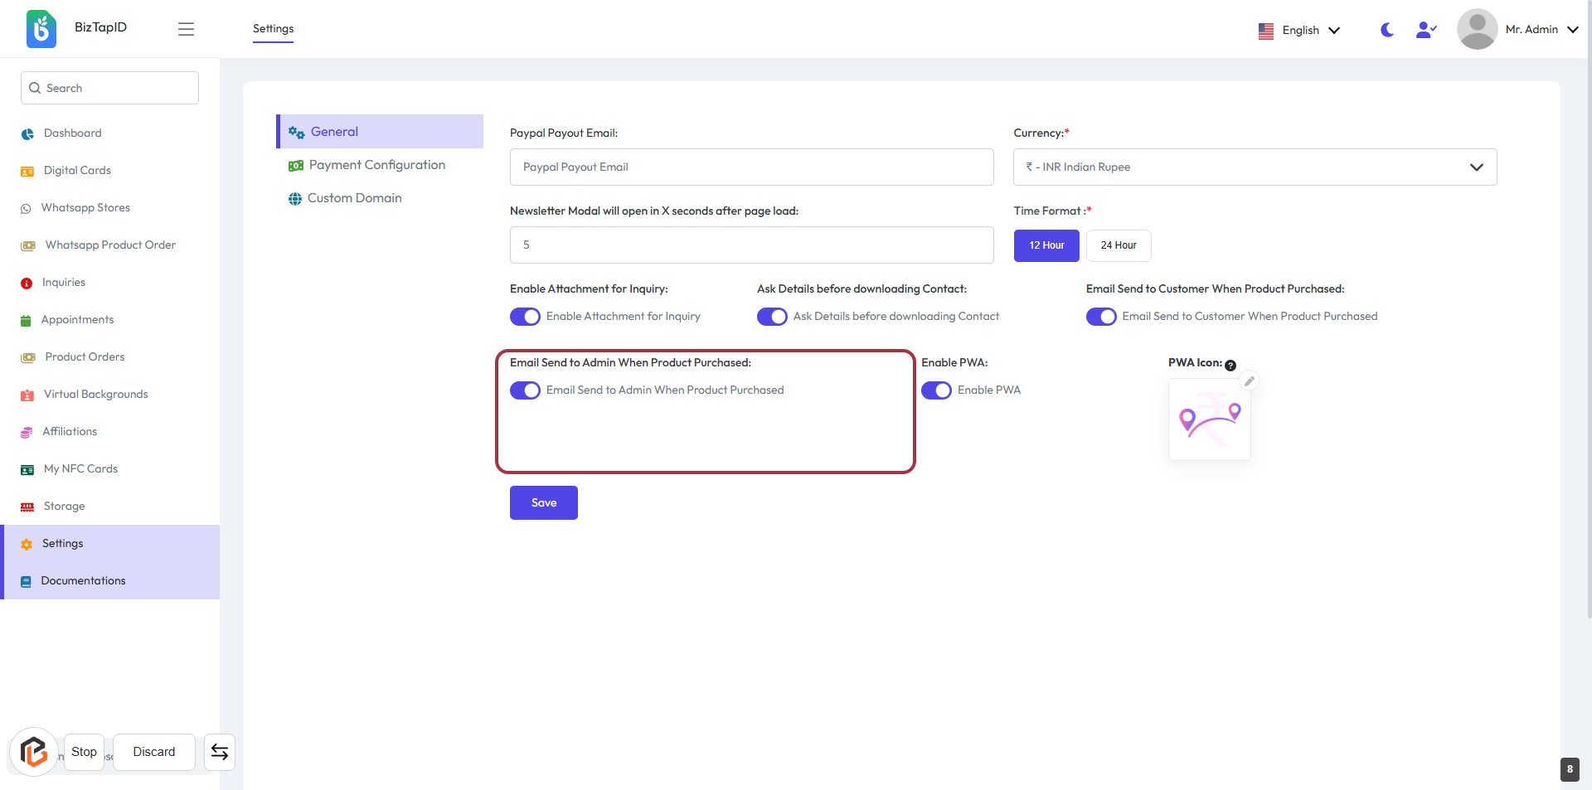Image resolution: width=1592 pixels, height=790 pixels.
Task: Click the user profile check icon
Action: pyautogui.click(x=1425, y=30)
